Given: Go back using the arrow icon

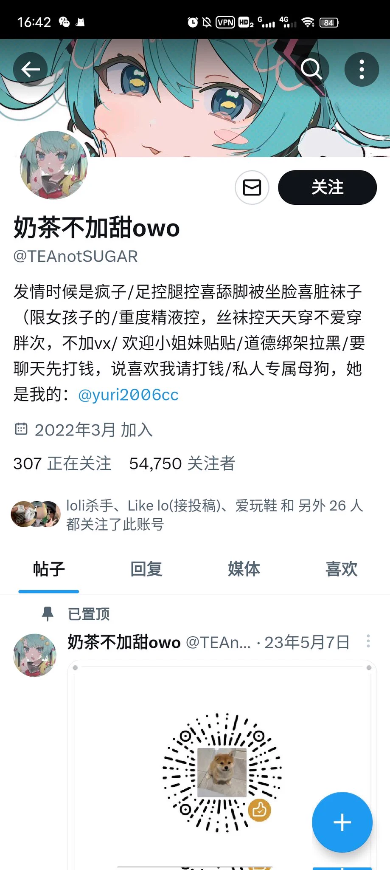Looking at the screenshot, I should click(x=30, y=69).
